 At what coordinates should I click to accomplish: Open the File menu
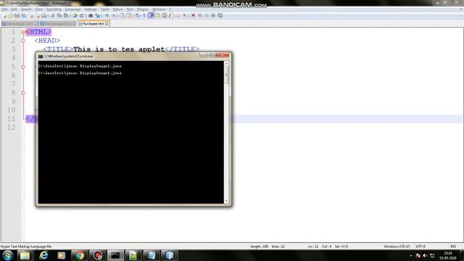pyautogui.click(x=4, y=9)
